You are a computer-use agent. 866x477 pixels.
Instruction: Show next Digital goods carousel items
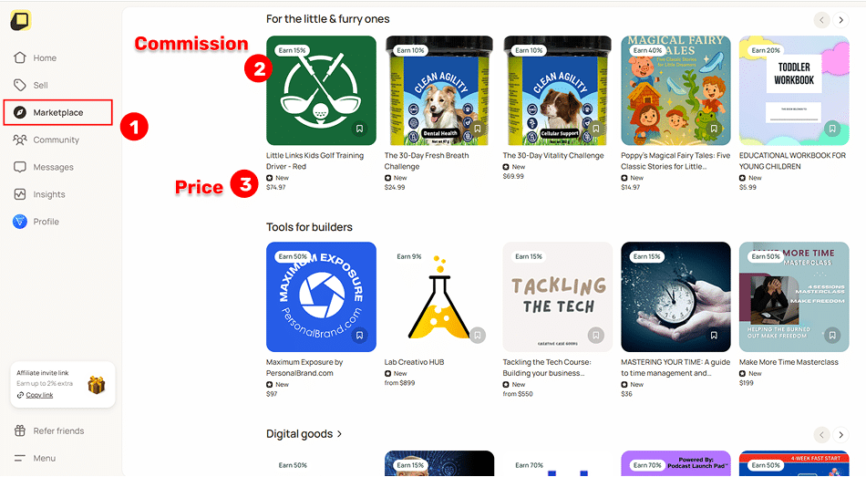tap(840, 435)
